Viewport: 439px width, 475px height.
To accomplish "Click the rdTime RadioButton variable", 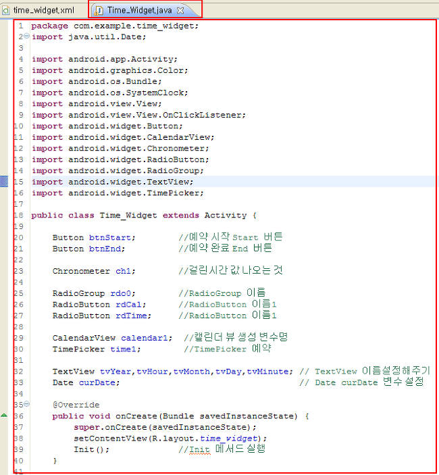I will [131, 316].
